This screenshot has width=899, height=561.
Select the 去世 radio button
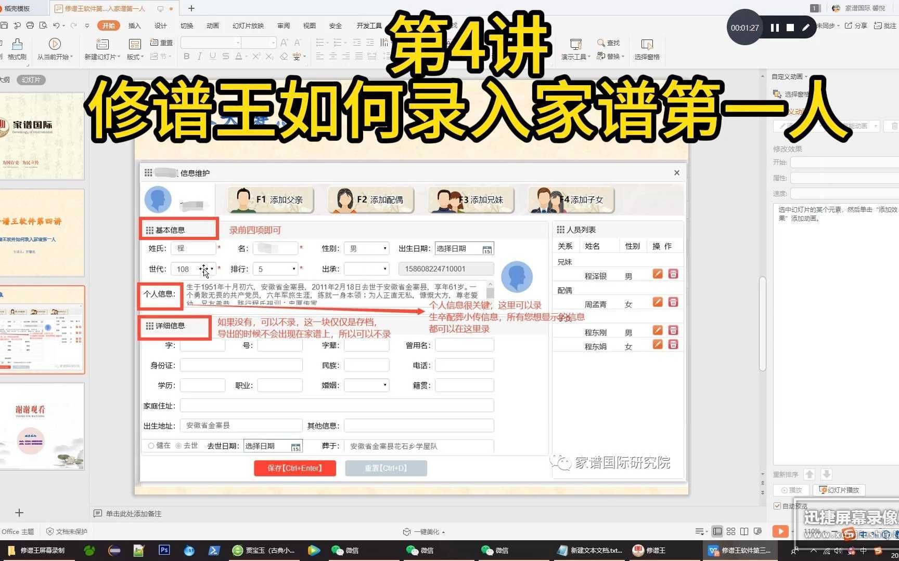[178, 446]
